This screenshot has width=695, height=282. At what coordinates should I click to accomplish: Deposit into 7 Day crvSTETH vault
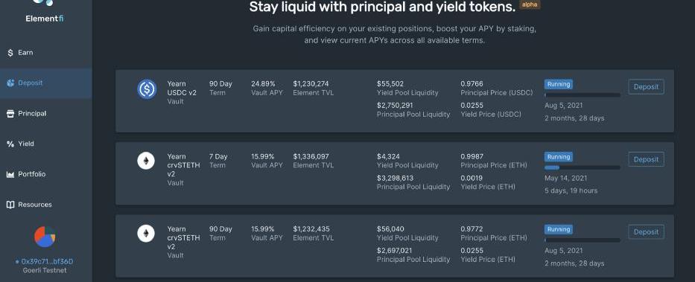646,159
